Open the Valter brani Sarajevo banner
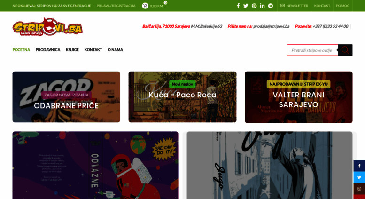This screenshot has height=199, width=365. point(299,97)
